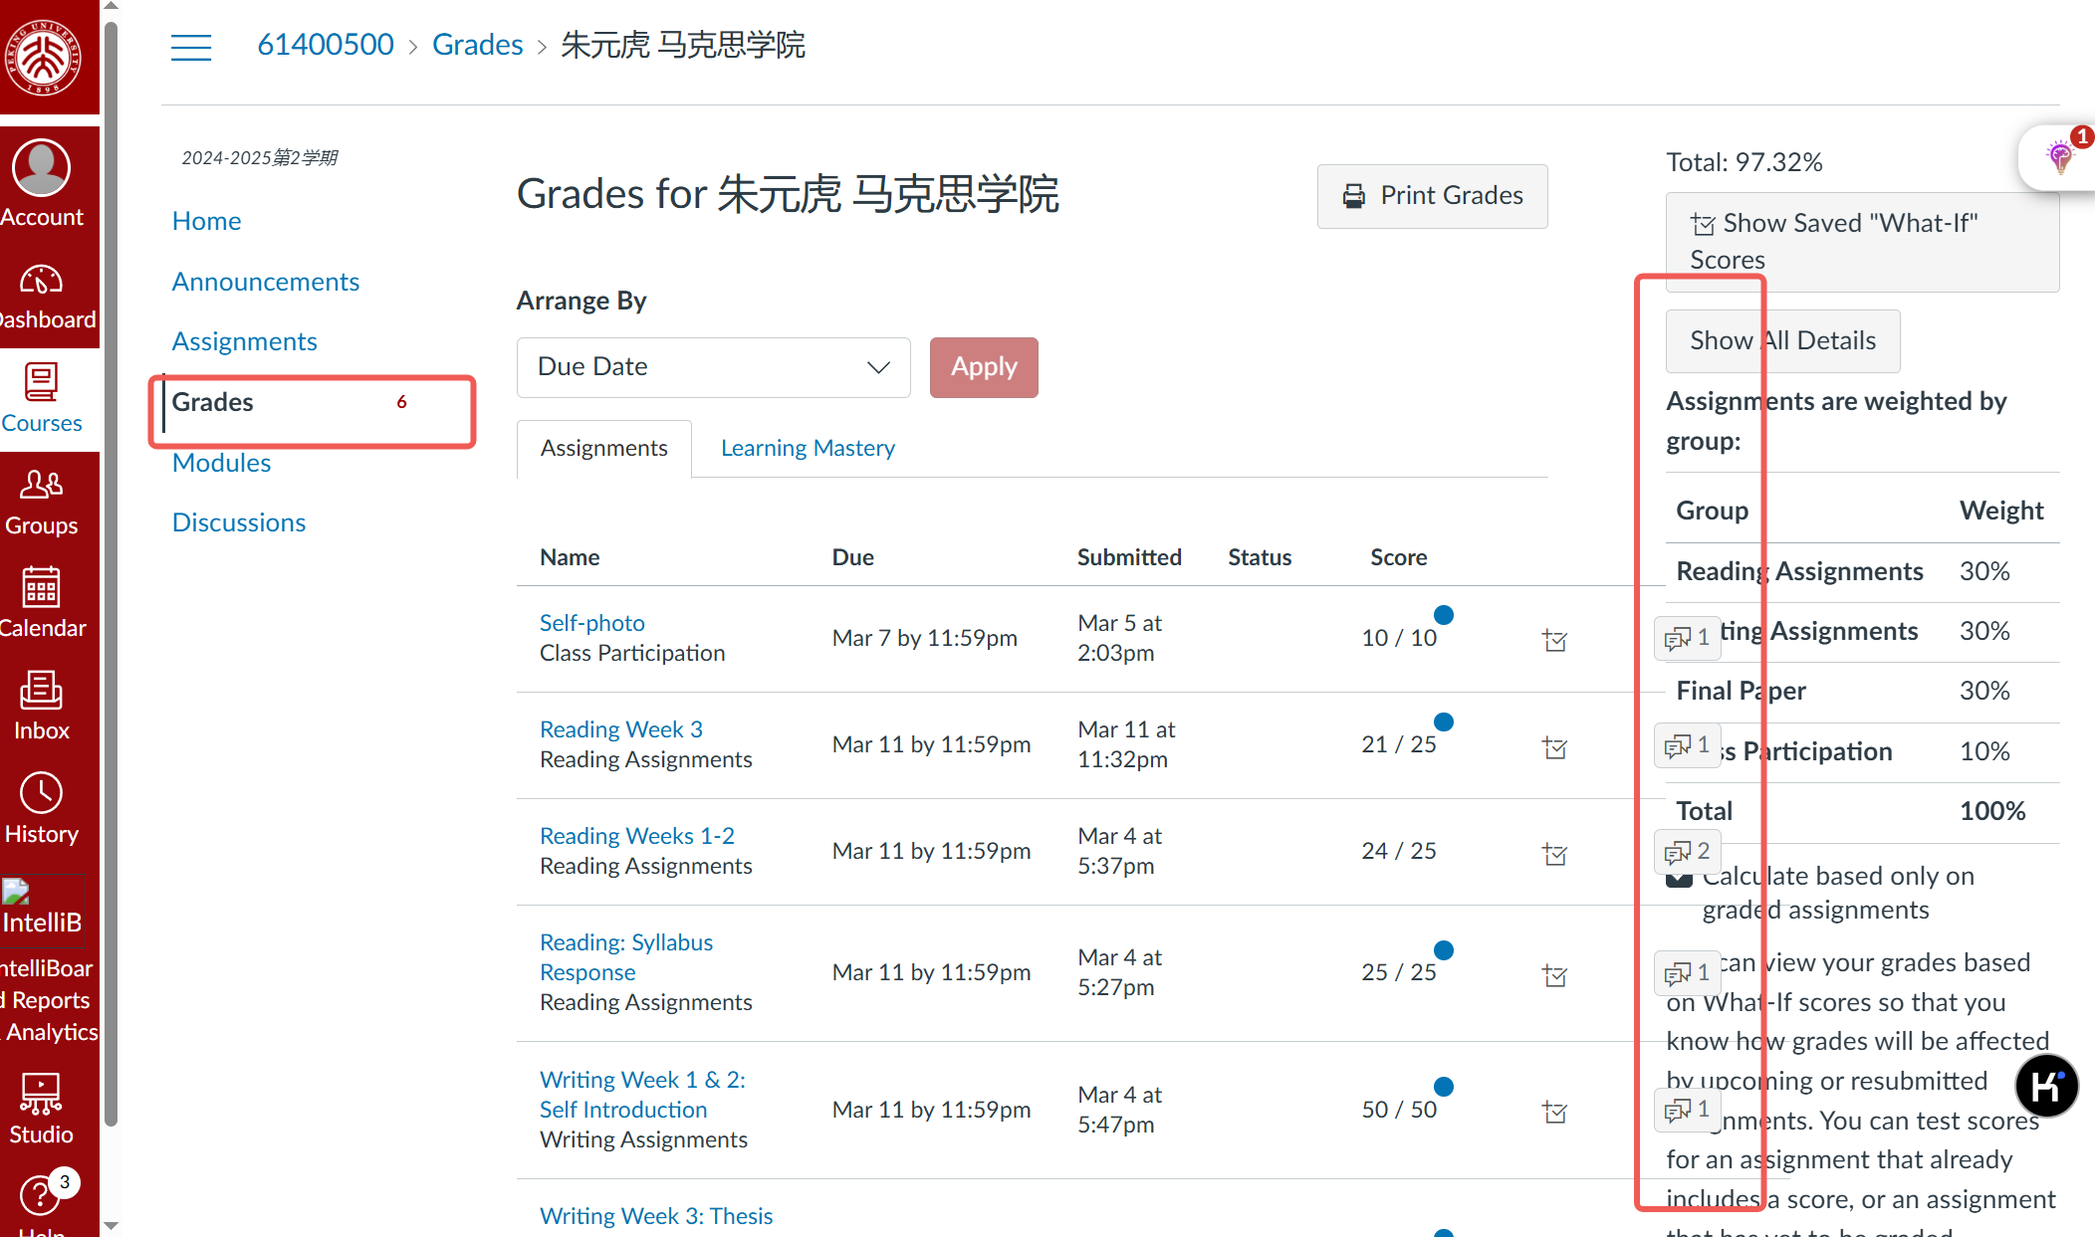Open the lightbulb notification widget
This screenshot has height=1237, width=2095.
pos(2059,157)
